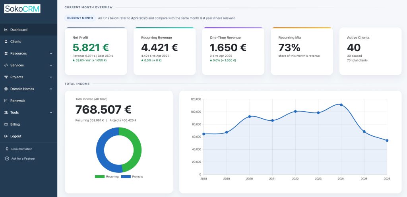The width and height of the screenshot is (407, 197).
Task: Click the 120,000 y-axis label
Action: pos(196,99)
